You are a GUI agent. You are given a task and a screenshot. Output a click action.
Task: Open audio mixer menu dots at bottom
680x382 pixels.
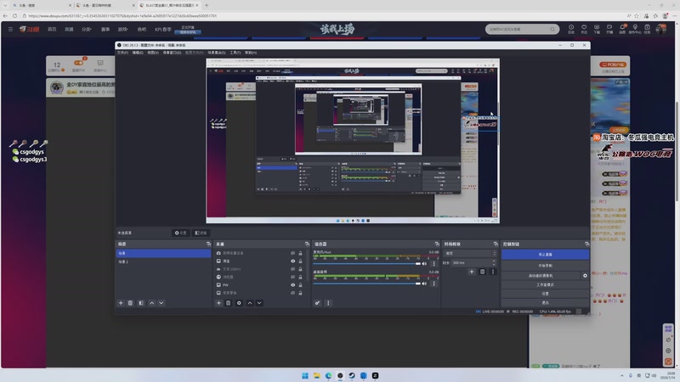pos(328,303)
